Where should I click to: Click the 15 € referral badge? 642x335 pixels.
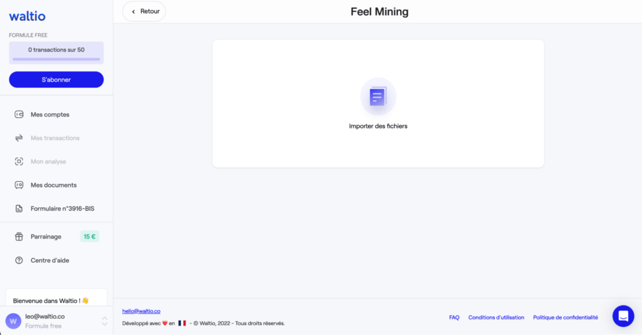(x=89, y=237)
